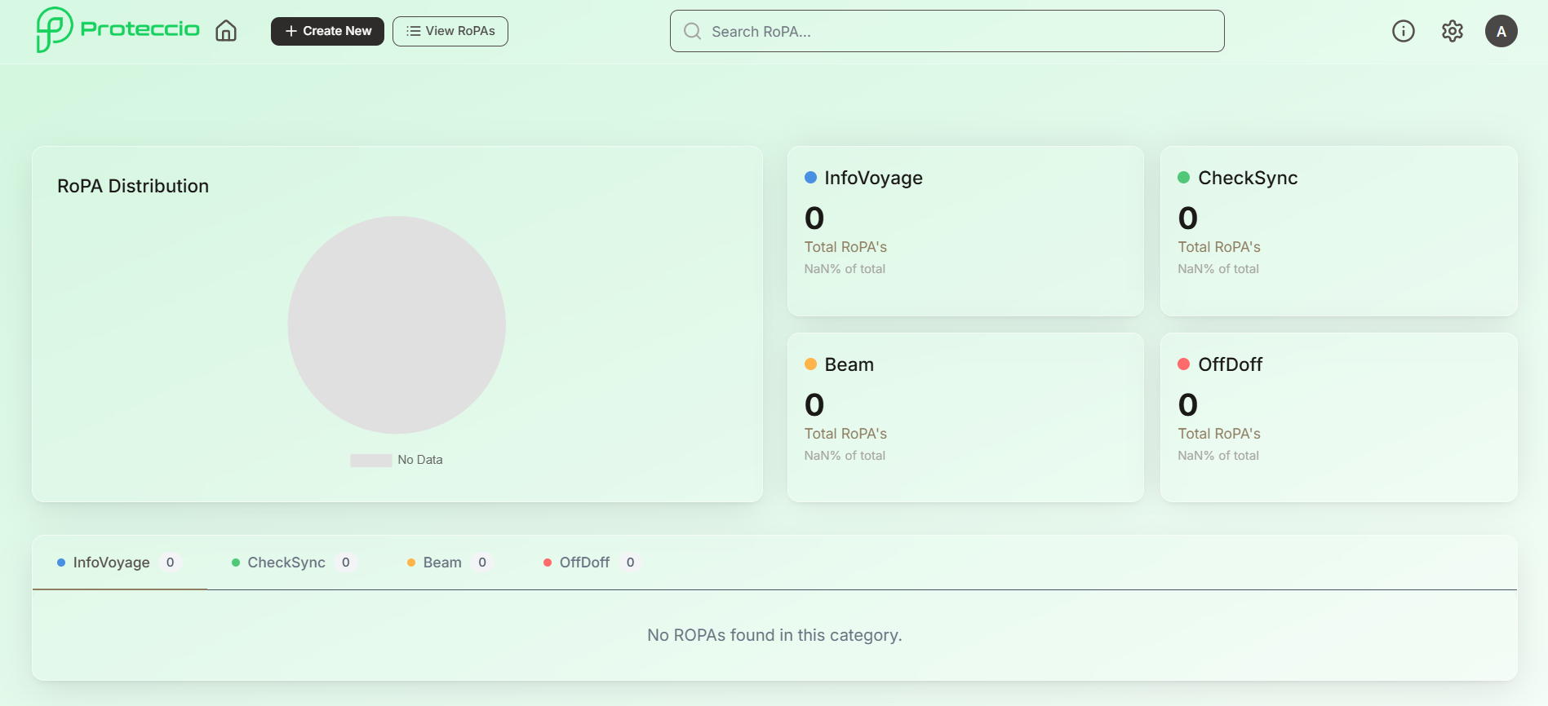Select the OffDoff tab

tap(584, 563)
